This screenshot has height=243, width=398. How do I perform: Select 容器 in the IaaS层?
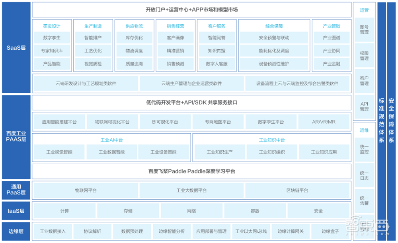coord(255,211)
